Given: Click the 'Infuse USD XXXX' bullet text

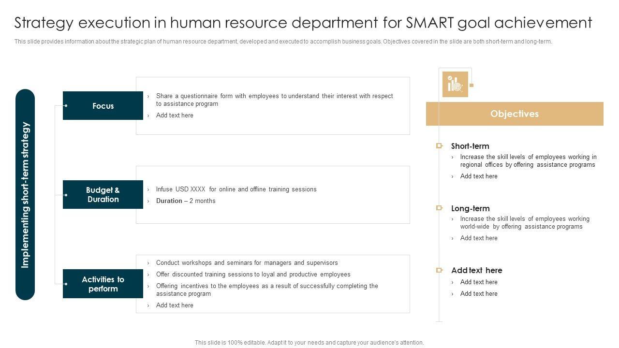Looking at the screenshot, I should 236,189.
